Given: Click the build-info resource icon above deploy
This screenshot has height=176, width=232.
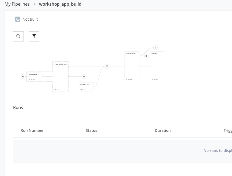Looking at the screenshot, I should 155,47.
